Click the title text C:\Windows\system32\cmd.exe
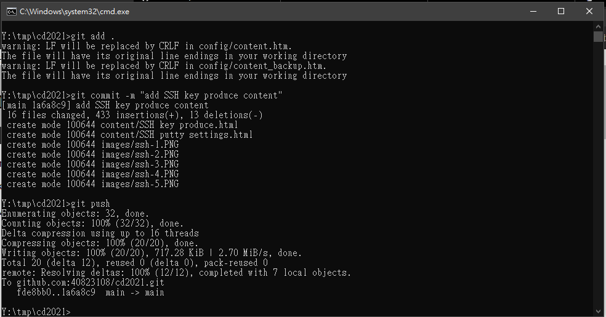606x317 pixels. (74, 12)
